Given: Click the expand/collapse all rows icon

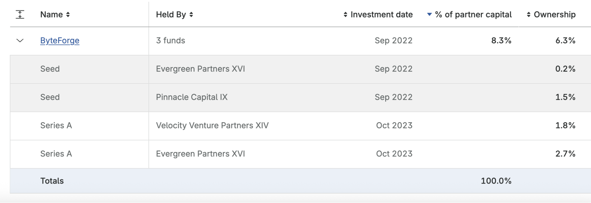Looking at the screenshot, I should pos(20,14).
